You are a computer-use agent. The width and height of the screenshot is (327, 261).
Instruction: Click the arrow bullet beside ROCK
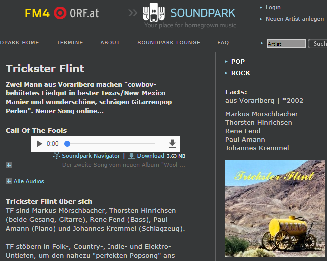click(x=226, y=73)
